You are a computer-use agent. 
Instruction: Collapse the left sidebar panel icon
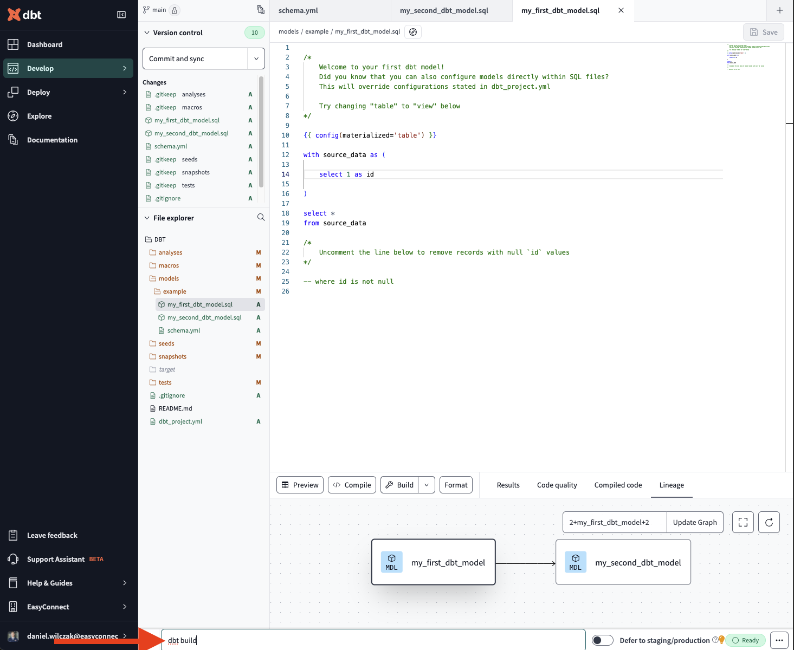coord(121,15)
